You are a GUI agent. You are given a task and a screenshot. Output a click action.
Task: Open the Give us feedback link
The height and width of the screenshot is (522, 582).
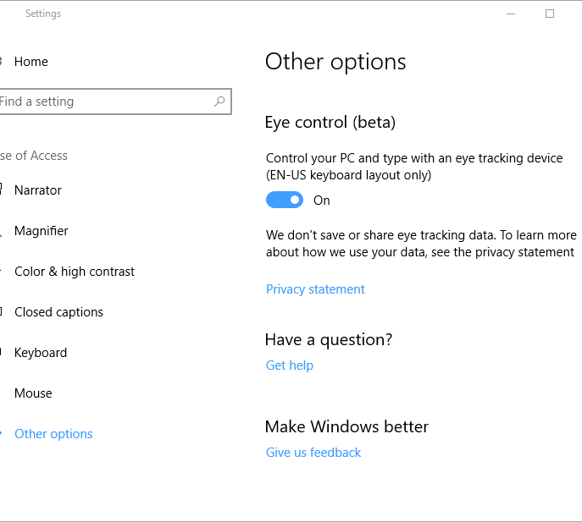(313, 453)
